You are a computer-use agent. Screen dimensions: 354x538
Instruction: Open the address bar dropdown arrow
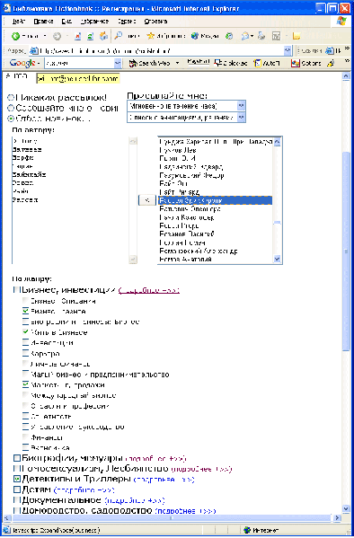coord(288,51)
